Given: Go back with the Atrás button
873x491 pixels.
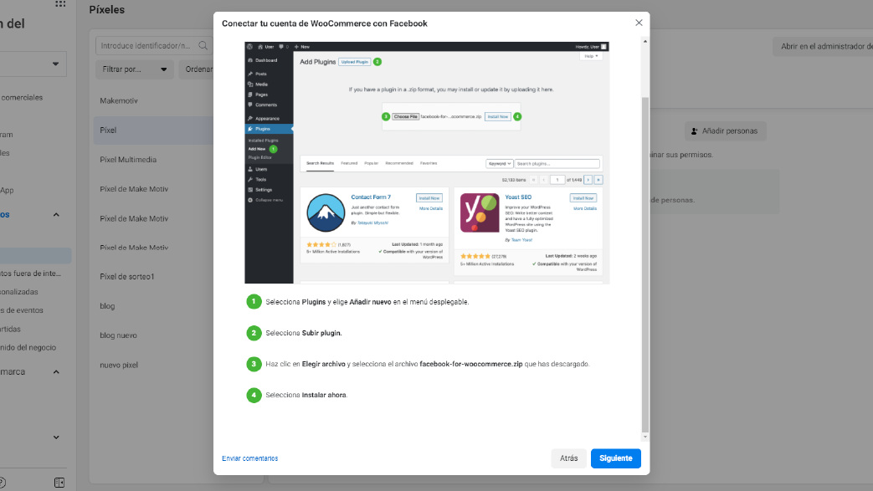Looking at the screenshot, I should (568, 458).
